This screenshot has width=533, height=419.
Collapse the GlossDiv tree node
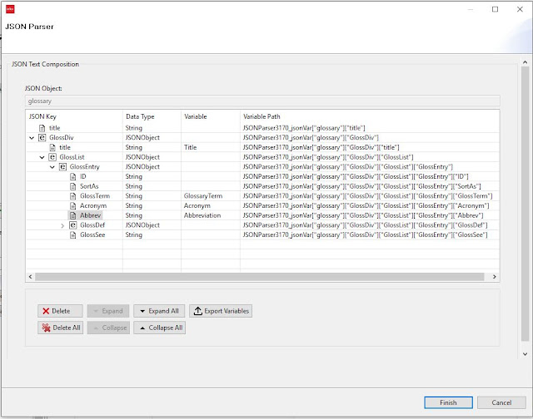pyautogui.click(x=32, y=138)
